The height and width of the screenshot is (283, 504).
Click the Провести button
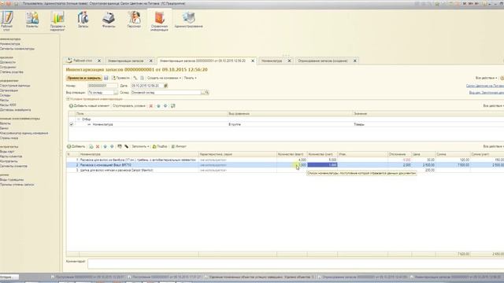tap(120, 78)
